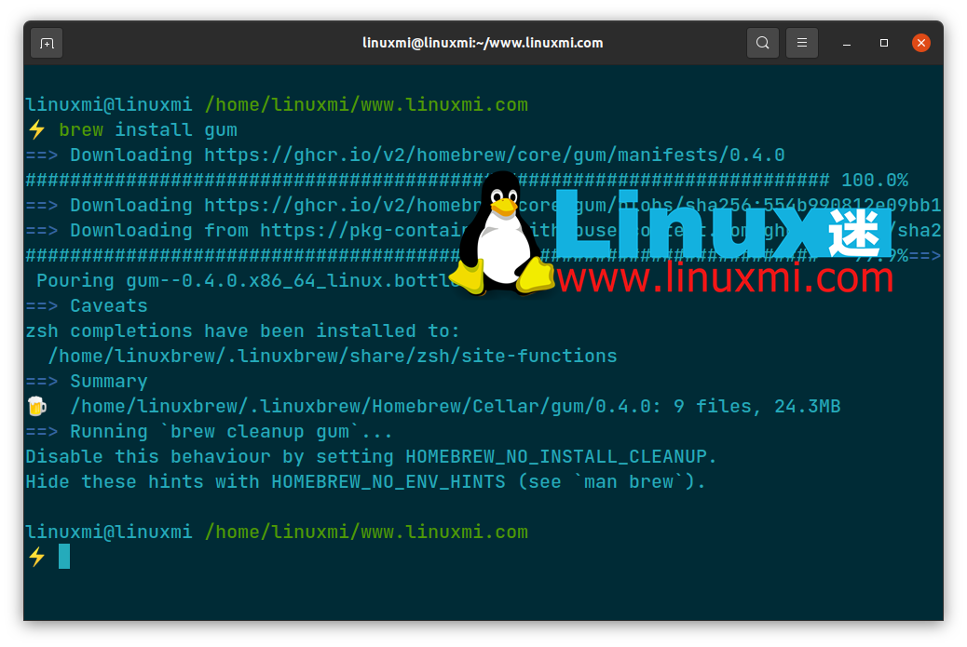Open terminal search
This screenshot has width=967, height=647.
[762, 43]
